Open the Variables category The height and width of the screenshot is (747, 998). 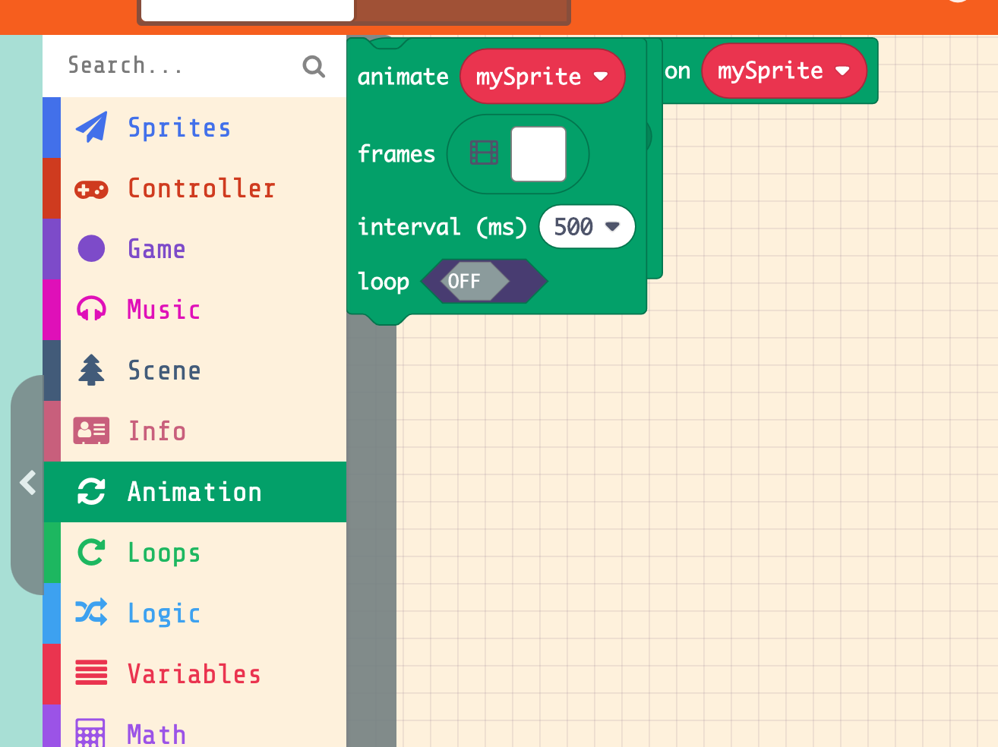pyautogui.click(x=194, y=674)
